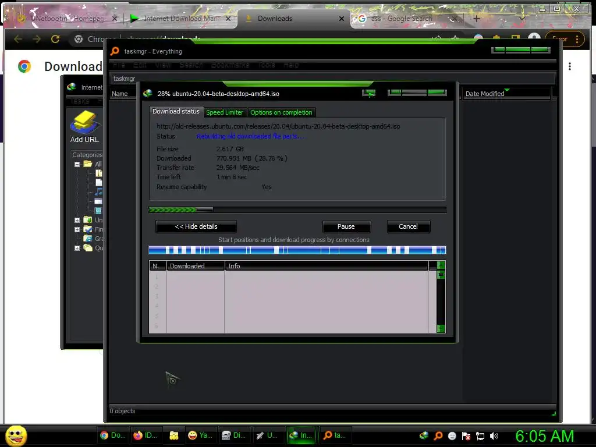Click the IDM tray icon
Image resolution: width=596 pixels, height=447 pixels.
tap(424, 435)
